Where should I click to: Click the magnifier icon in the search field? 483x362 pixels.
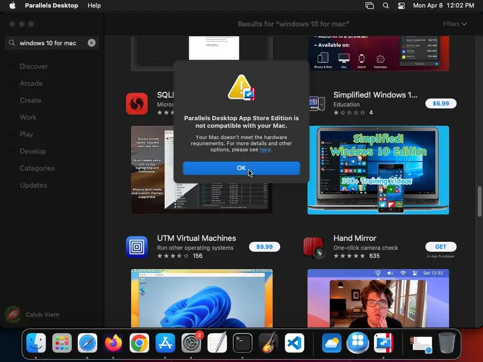[12, 43]
